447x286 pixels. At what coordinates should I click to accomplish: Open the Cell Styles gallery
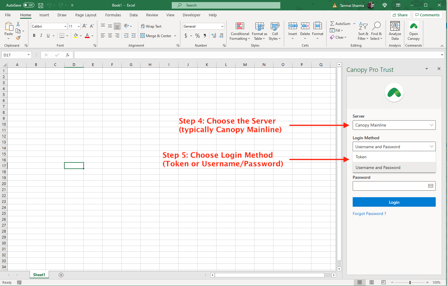275,31
